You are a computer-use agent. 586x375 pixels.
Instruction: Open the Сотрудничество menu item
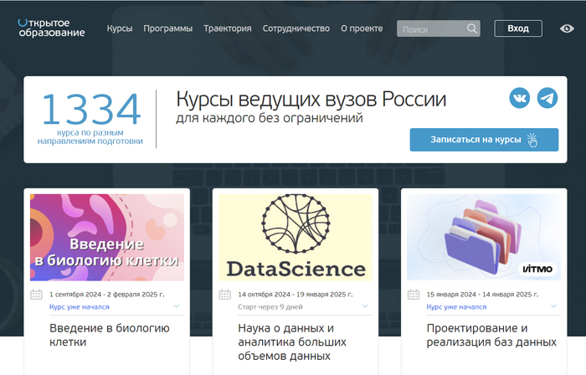pyautogui.click(x=296, y=28)
